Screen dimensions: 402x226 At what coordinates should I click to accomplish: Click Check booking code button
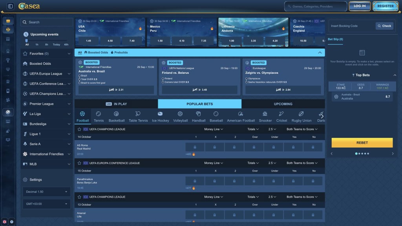(x=384, y=26)
